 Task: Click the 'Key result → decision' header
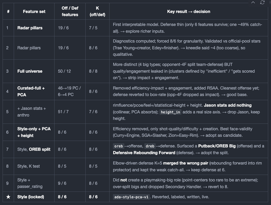point(188,12)
